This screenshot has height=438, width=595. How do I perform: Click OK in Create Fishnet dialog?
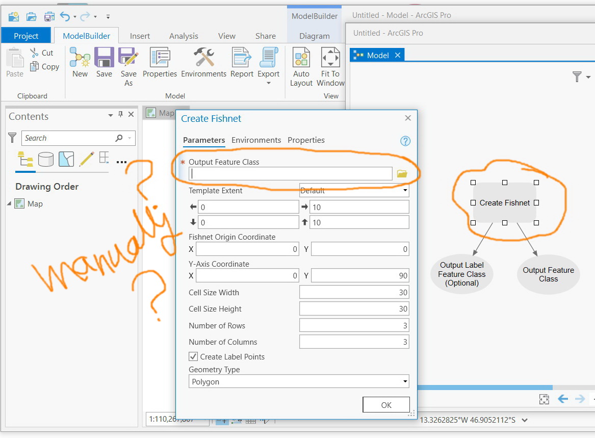coord(386,405)
